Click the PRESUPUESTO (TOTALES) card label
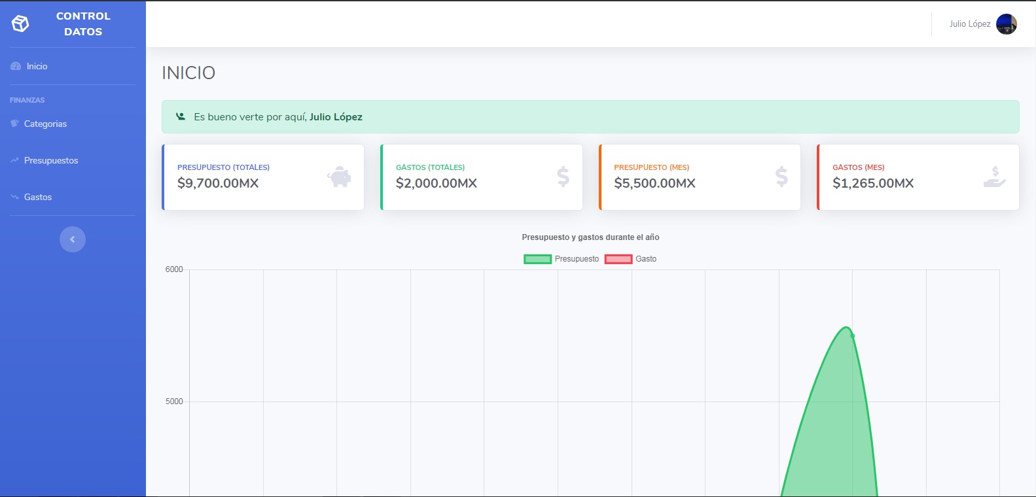The image size is (1036, 497). pyautogui.click(x=223, y=167)
